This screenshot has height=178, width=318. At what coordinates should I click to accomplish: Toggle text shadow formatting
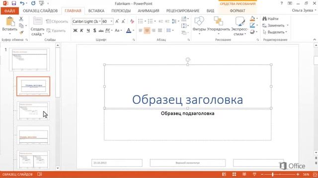pos(94,31)
